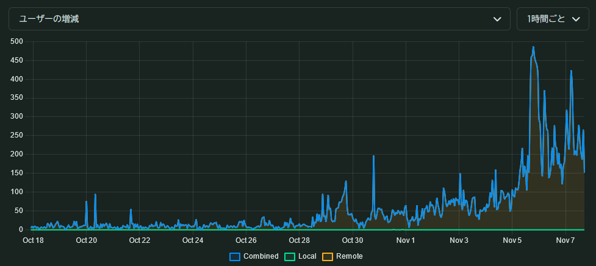Click the highest peak of the chart near 485
The image size is (596, 266).
pyautogui.click(x=533, y=47)
